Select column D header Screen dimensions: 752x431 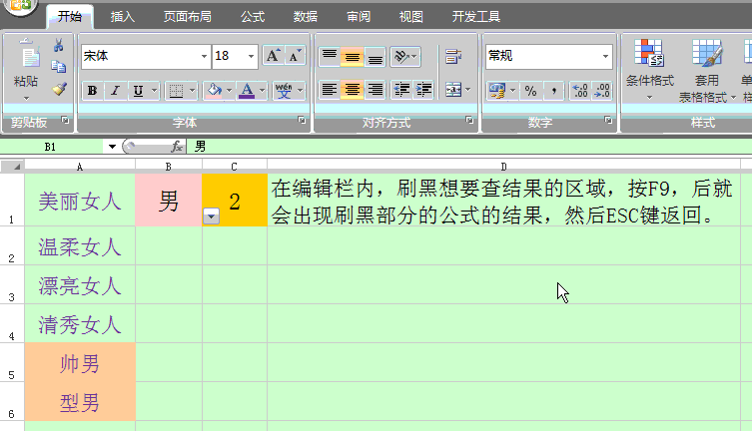503,167
